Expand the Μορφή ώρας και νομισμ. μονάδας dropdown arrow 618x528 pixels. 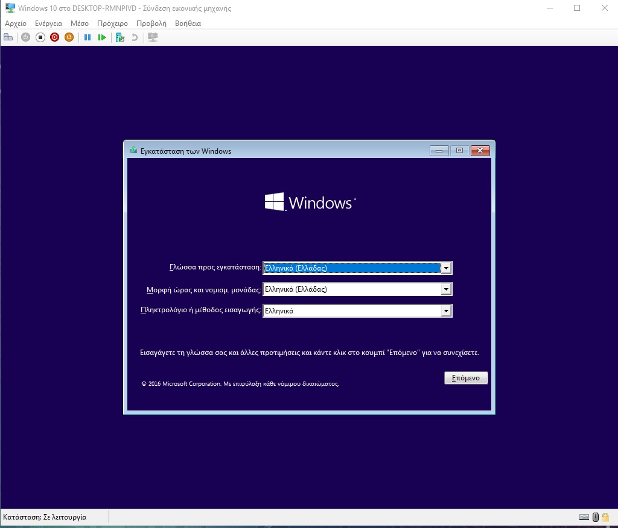pos(446,289)
